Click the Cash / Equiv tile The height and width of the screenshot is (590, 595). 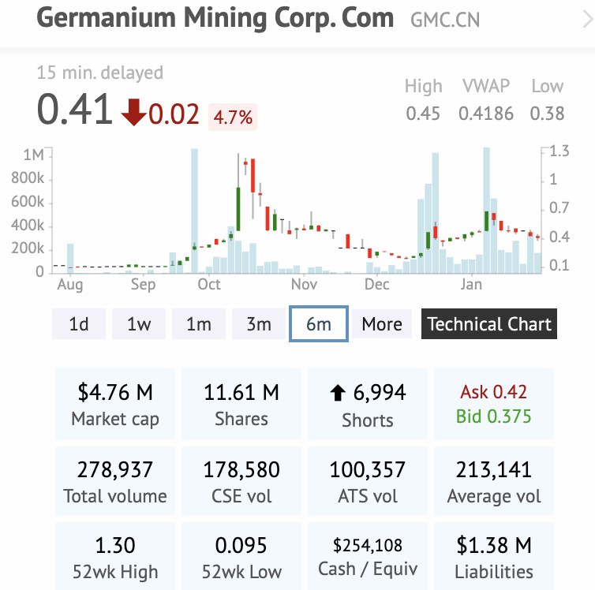(368, 557)
